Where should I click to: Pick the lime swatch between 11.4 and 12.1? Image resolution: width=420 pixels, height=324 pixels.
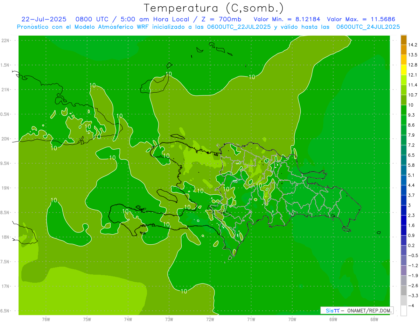click(x=404, y=80)
